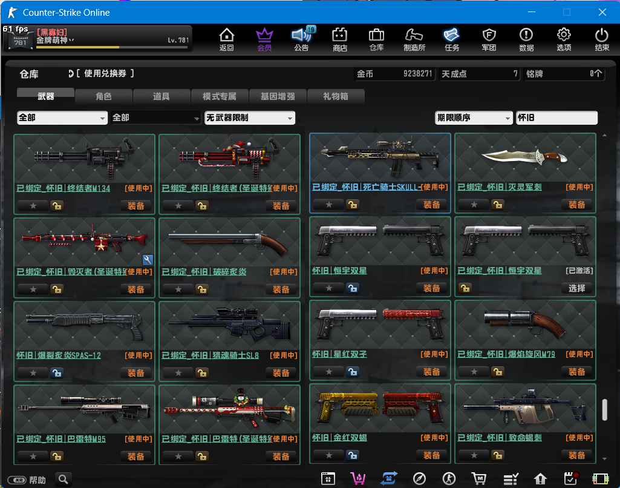Viewport: 620px width, 488px height.
Task: Open the gift window icon in bottom bar
Action: point(328,478)
